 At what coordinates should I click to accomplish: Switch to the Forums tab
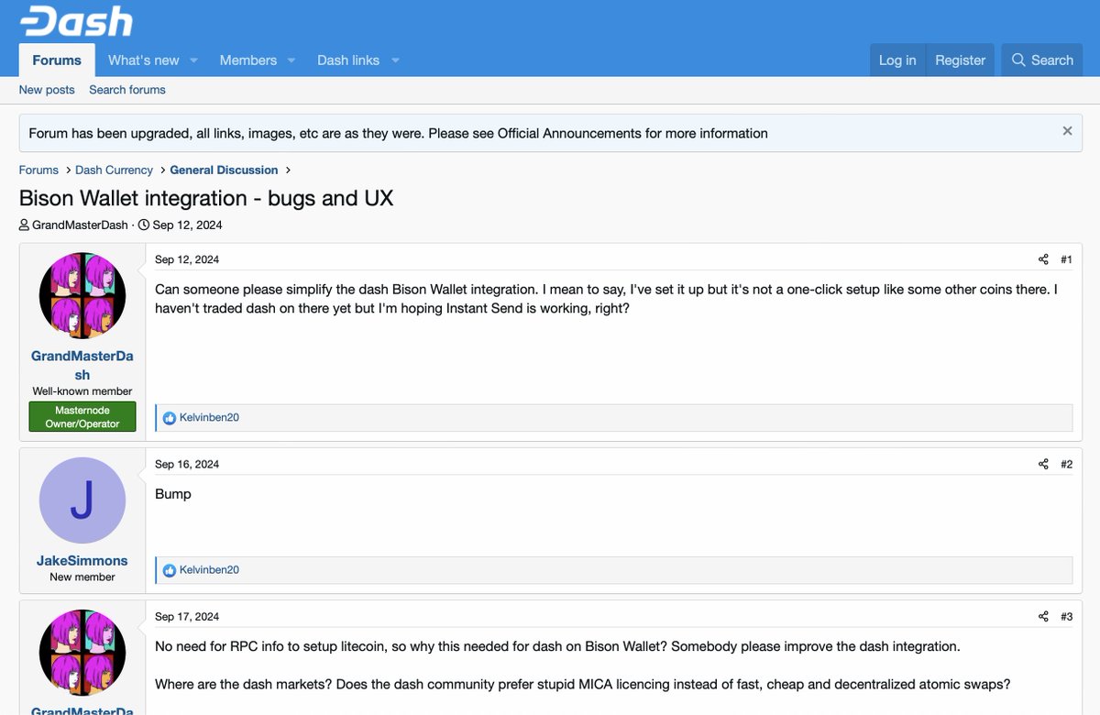pos(57,60)
